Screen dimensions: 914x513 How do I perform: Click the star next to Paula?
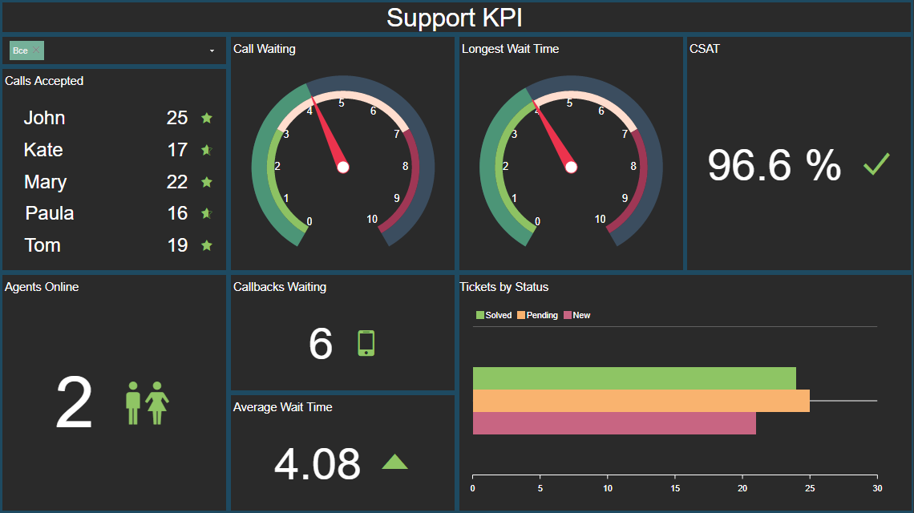(x=206, y=213)
